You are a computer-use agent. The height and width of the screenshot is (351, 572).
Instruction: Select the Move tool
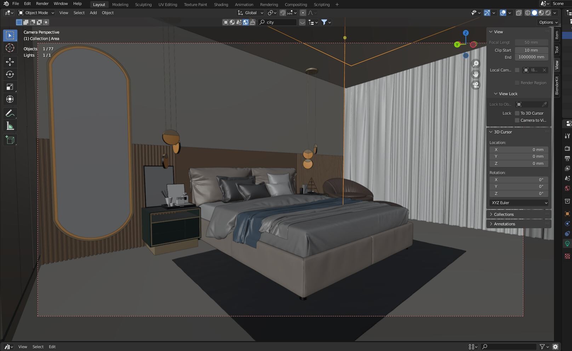10,62
